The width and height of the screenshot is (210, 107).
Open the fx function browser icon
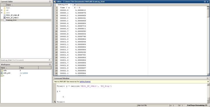coord(55,102)
